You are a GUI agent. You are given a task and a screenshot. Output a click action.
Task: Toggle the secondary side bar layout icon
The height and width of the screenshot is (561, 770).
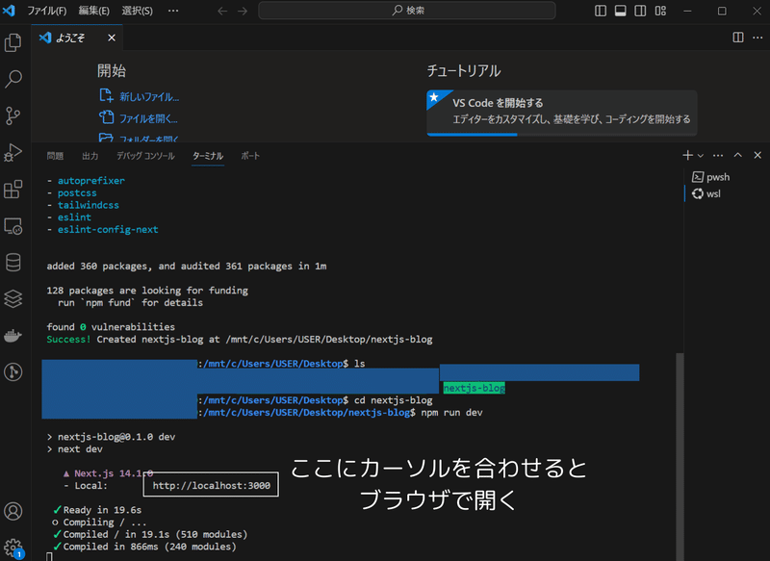(x=640, y=11)
